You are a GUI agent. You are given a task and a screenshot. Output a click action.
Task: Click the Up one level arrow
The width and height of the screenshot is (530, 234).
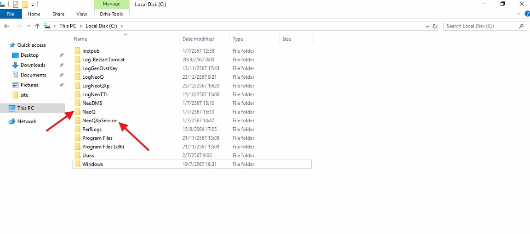click(37, 26)
